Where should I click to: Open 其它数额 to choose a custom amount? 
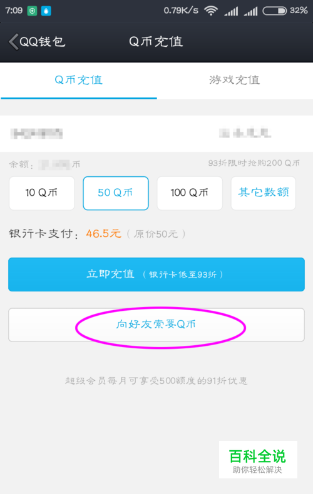(264, 193)
